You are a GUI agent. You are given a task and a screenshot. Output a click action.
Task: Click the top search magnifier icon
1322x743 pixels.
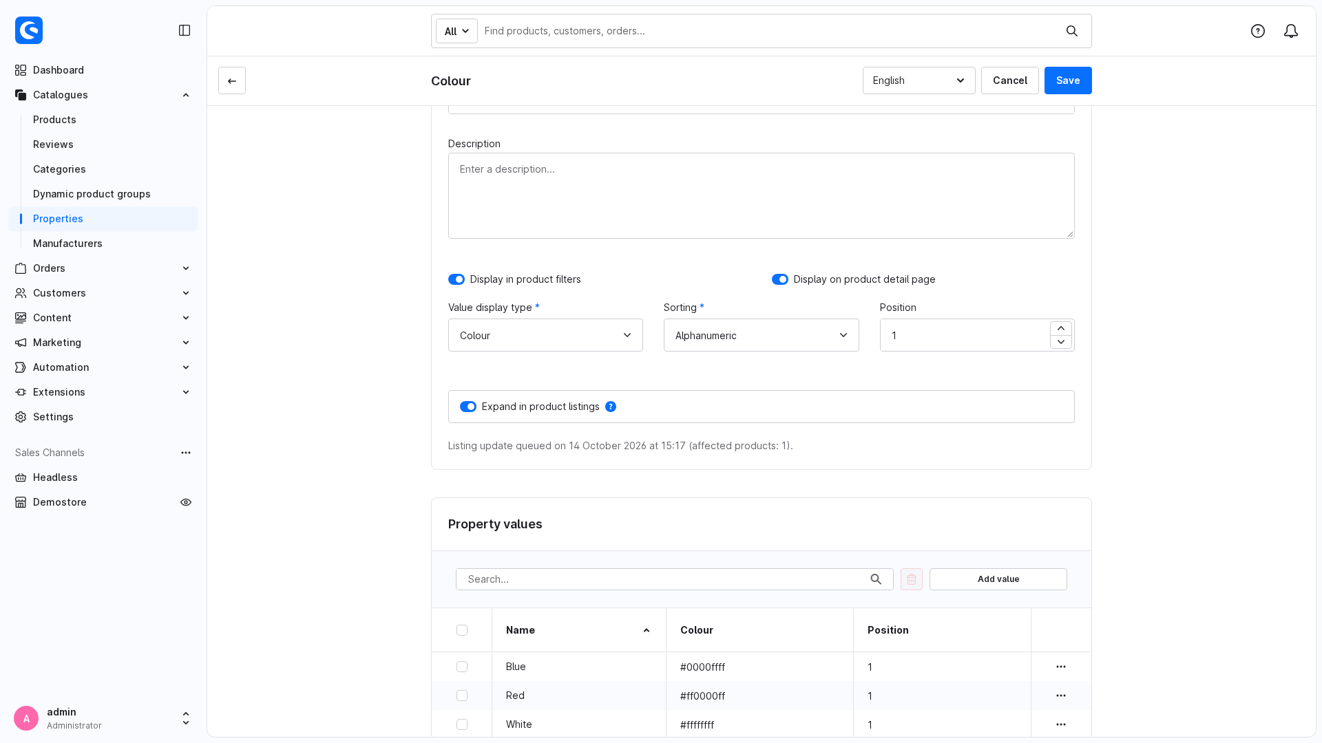click(1072, 31)
